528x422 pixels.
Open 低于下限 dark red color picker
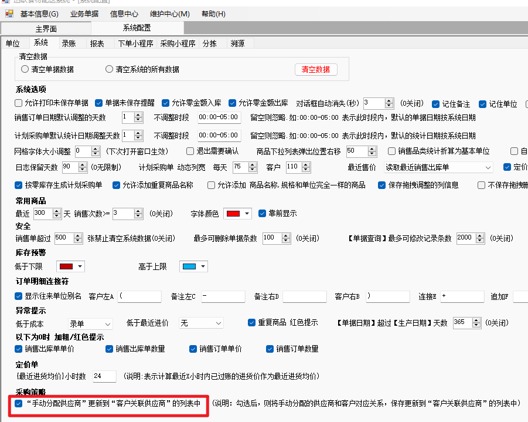click(x=70, y=266)
